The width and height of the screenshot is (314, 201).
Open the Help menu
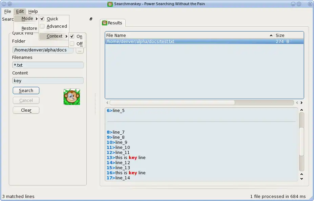[33, 12]
